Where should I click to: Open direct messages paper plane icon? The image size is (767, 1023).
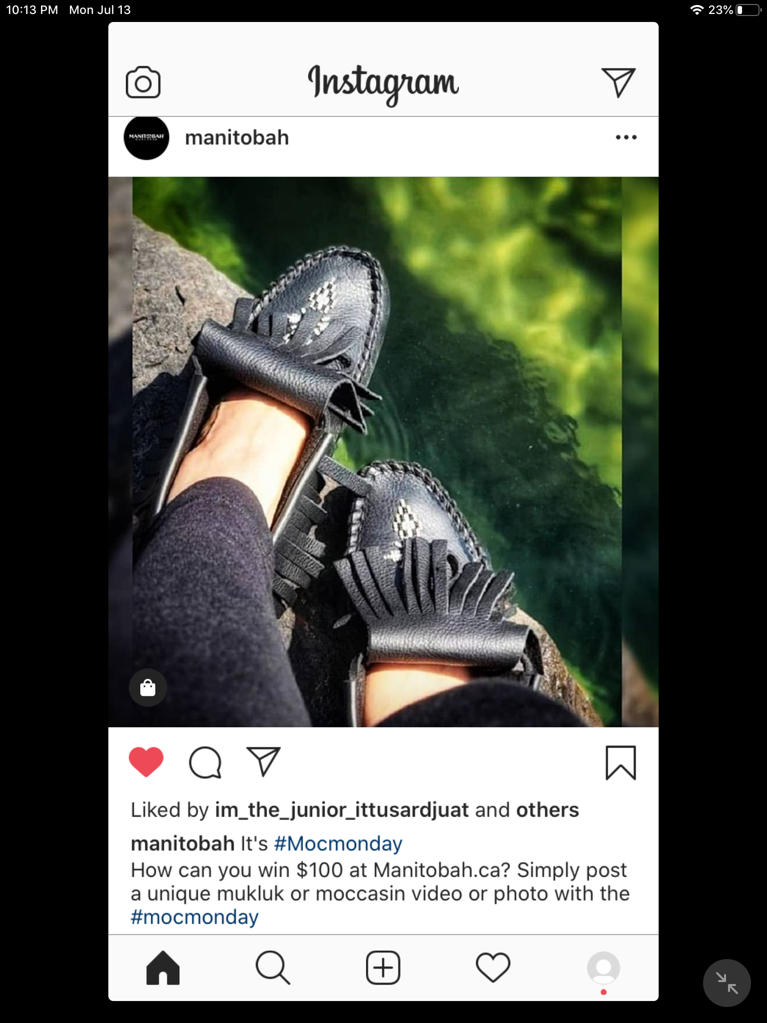618,82
